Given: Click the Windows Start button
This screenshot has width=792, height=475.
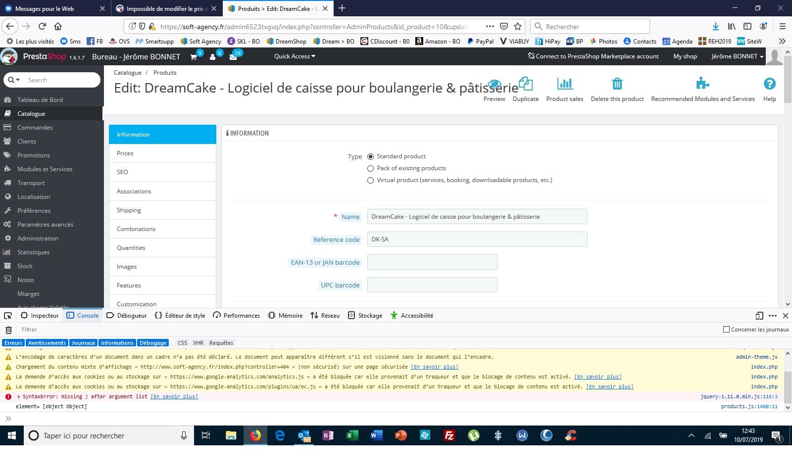Looking at the screenshot, I should coord(12,435).
